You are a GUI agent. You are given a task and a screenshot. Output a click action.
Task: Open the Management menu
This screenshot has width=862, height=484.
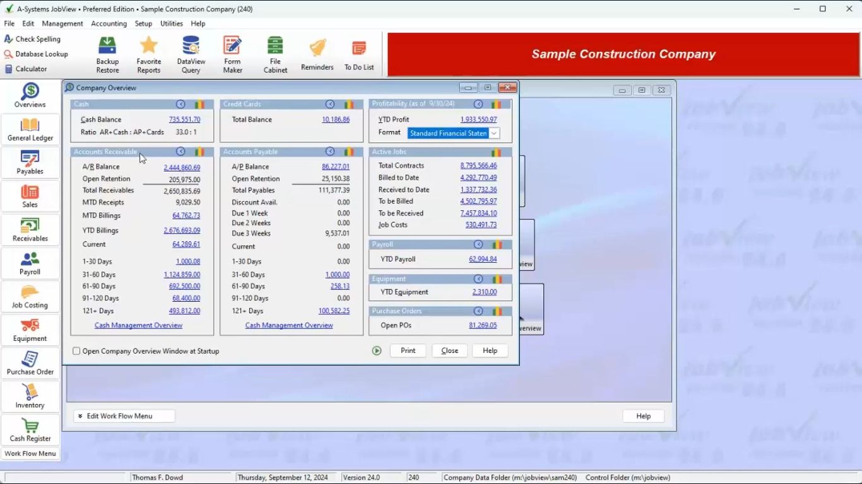[x=62, y=23]
